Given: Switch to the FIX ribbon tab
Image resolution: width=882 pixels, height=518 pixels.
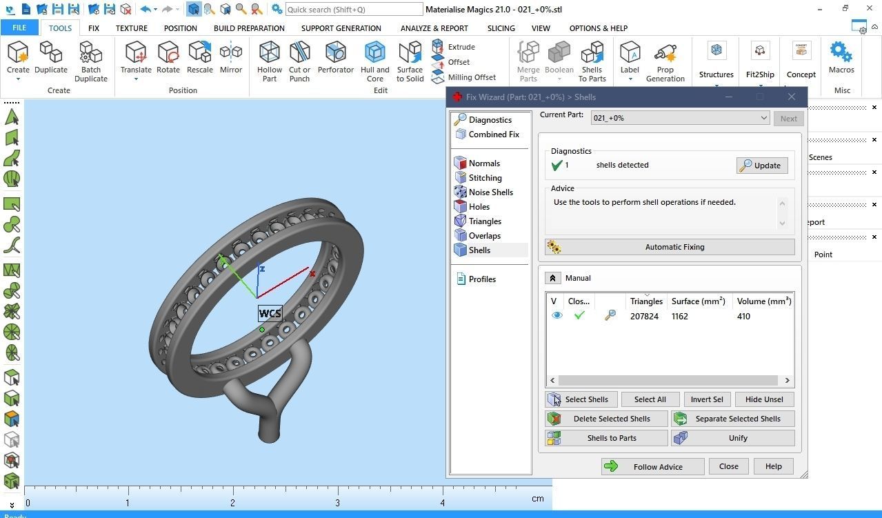Looking at the screenshot, I should pyautogui.click(x=94, y=28).
